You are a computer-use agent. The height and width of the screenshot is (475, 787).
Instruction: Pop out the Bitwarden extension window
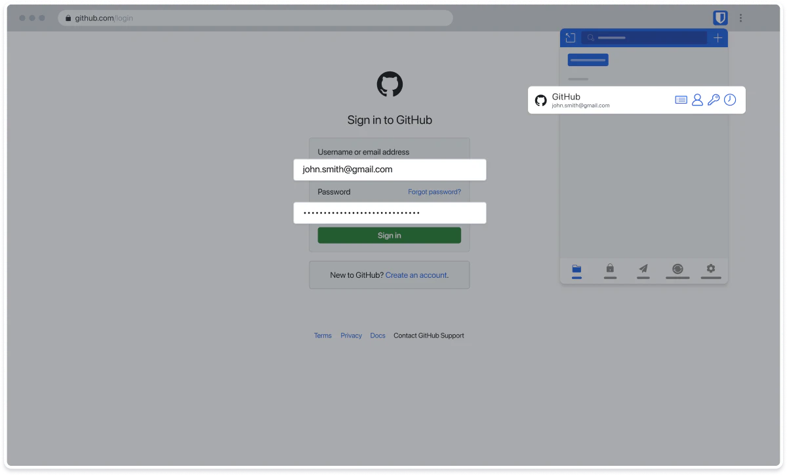[570, 37]
